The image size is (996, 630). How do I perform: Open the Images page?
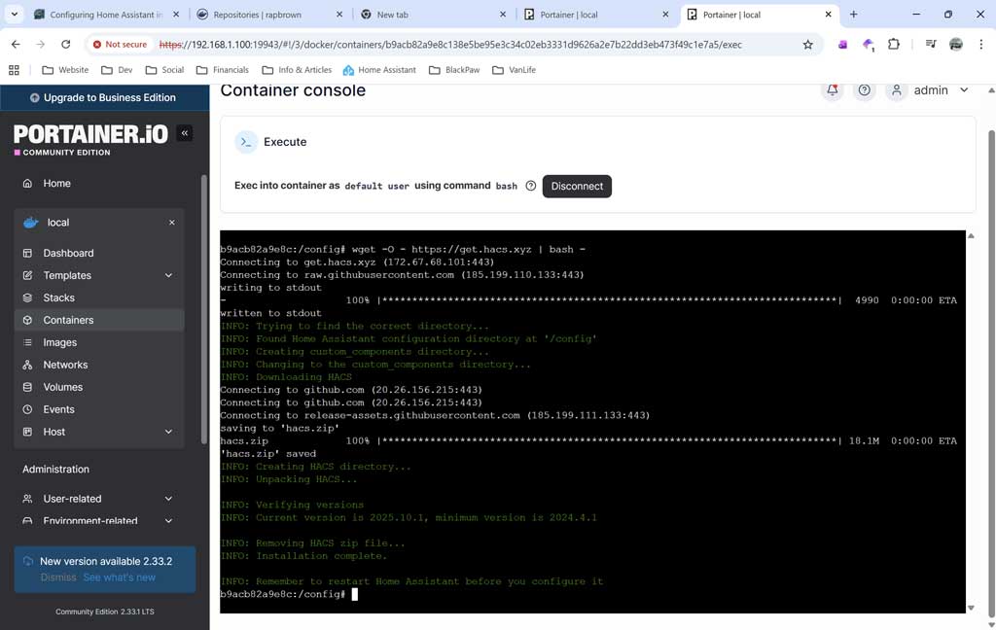99,342
